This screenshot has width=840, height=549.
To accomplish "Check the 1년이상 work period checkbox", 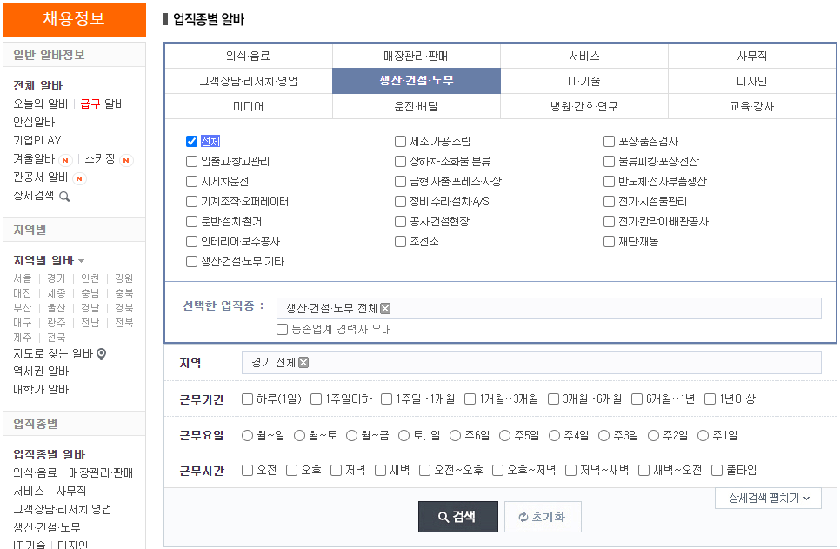I will [x=710, y=398].
